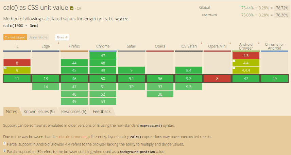This screenshot has height=155, width=291.
Task: Toggle Show all browser versions
Action: [62, 37]
